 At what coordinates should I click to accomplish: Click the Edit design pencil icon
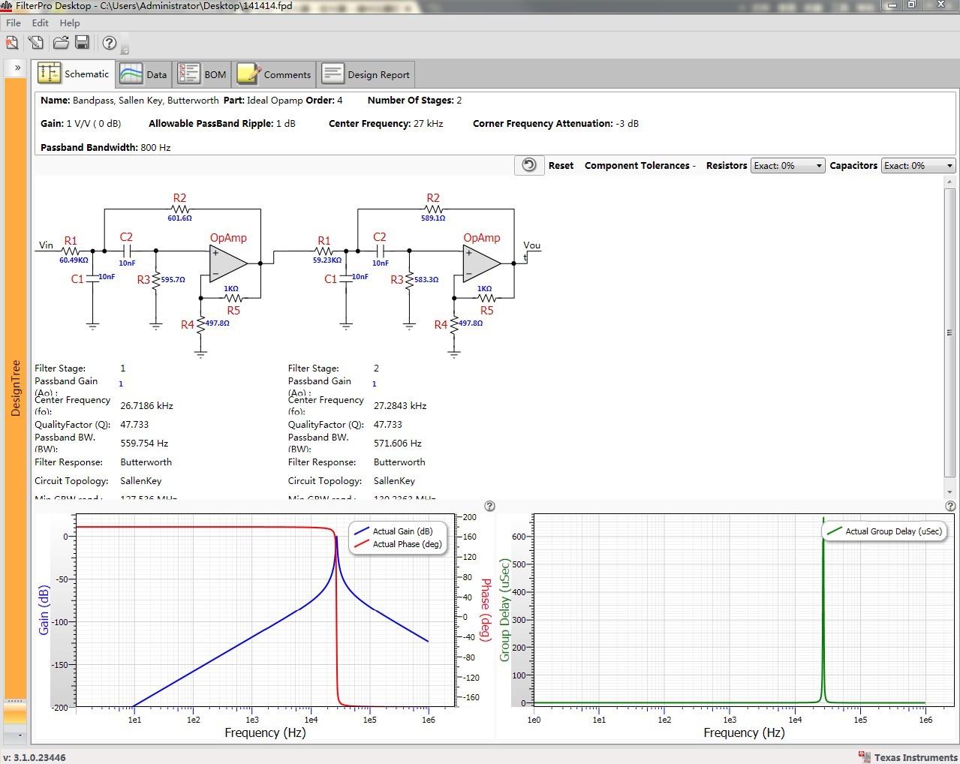coord(35,43)
